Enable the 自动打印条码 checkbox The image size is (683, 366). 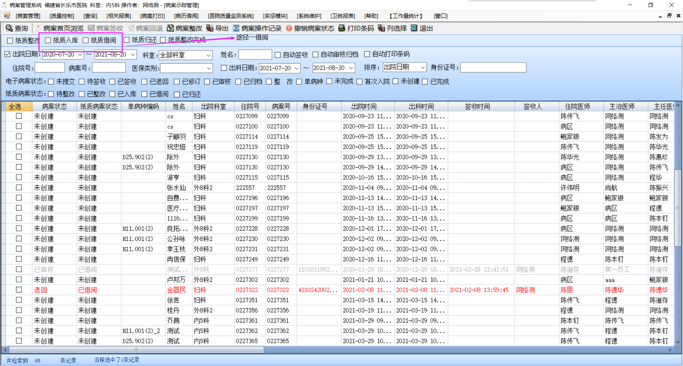click(x=367, y=54)
